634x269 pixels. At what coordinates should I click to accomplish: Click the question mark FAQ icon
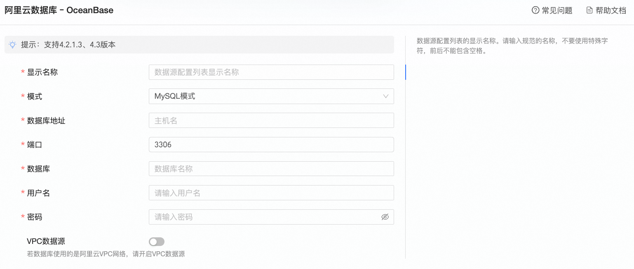(x=535, y=10)
